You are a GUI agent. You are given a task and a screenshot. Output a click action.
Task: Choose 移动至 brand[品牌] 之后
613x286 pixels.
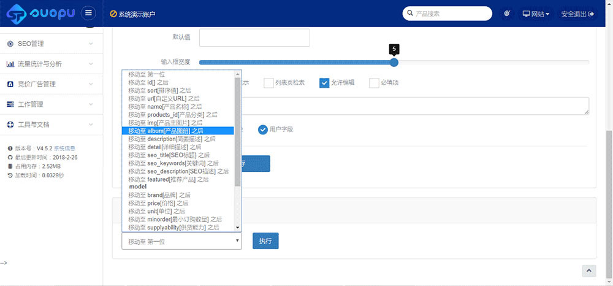(x=178, y=195)
